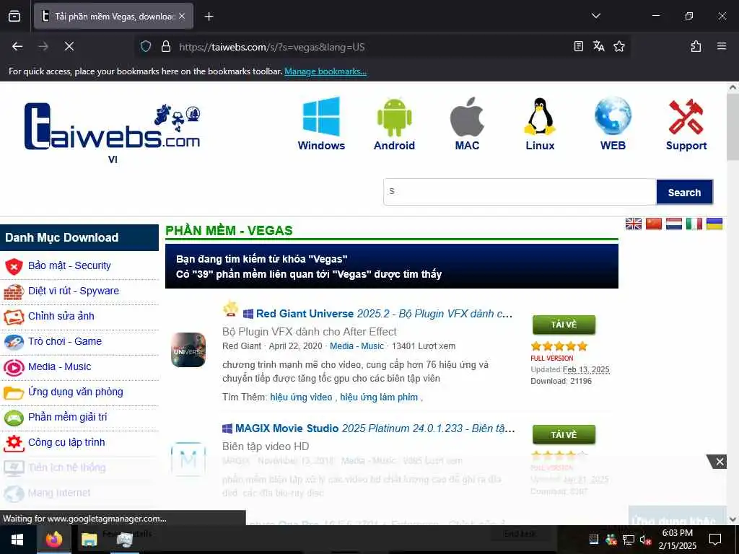
Task: Open Diệt vi rút - Spyware category
Action: point(74,291)
